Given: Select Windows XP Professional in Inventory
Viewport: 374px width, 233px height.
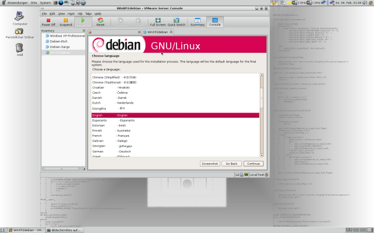Looking at the screenshot, I should pyautogui.click(x=65, y=36).
